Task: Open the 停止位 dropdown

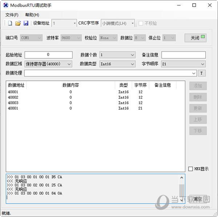Action: [169, 38]
